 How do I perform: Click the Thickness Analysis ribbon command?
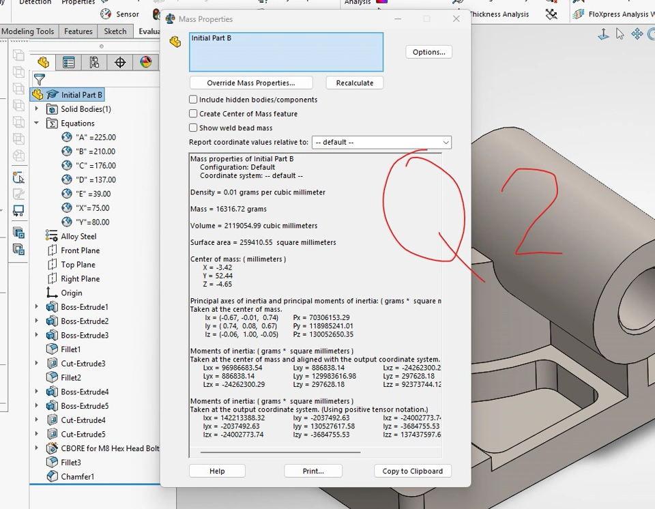coord(499,14)
